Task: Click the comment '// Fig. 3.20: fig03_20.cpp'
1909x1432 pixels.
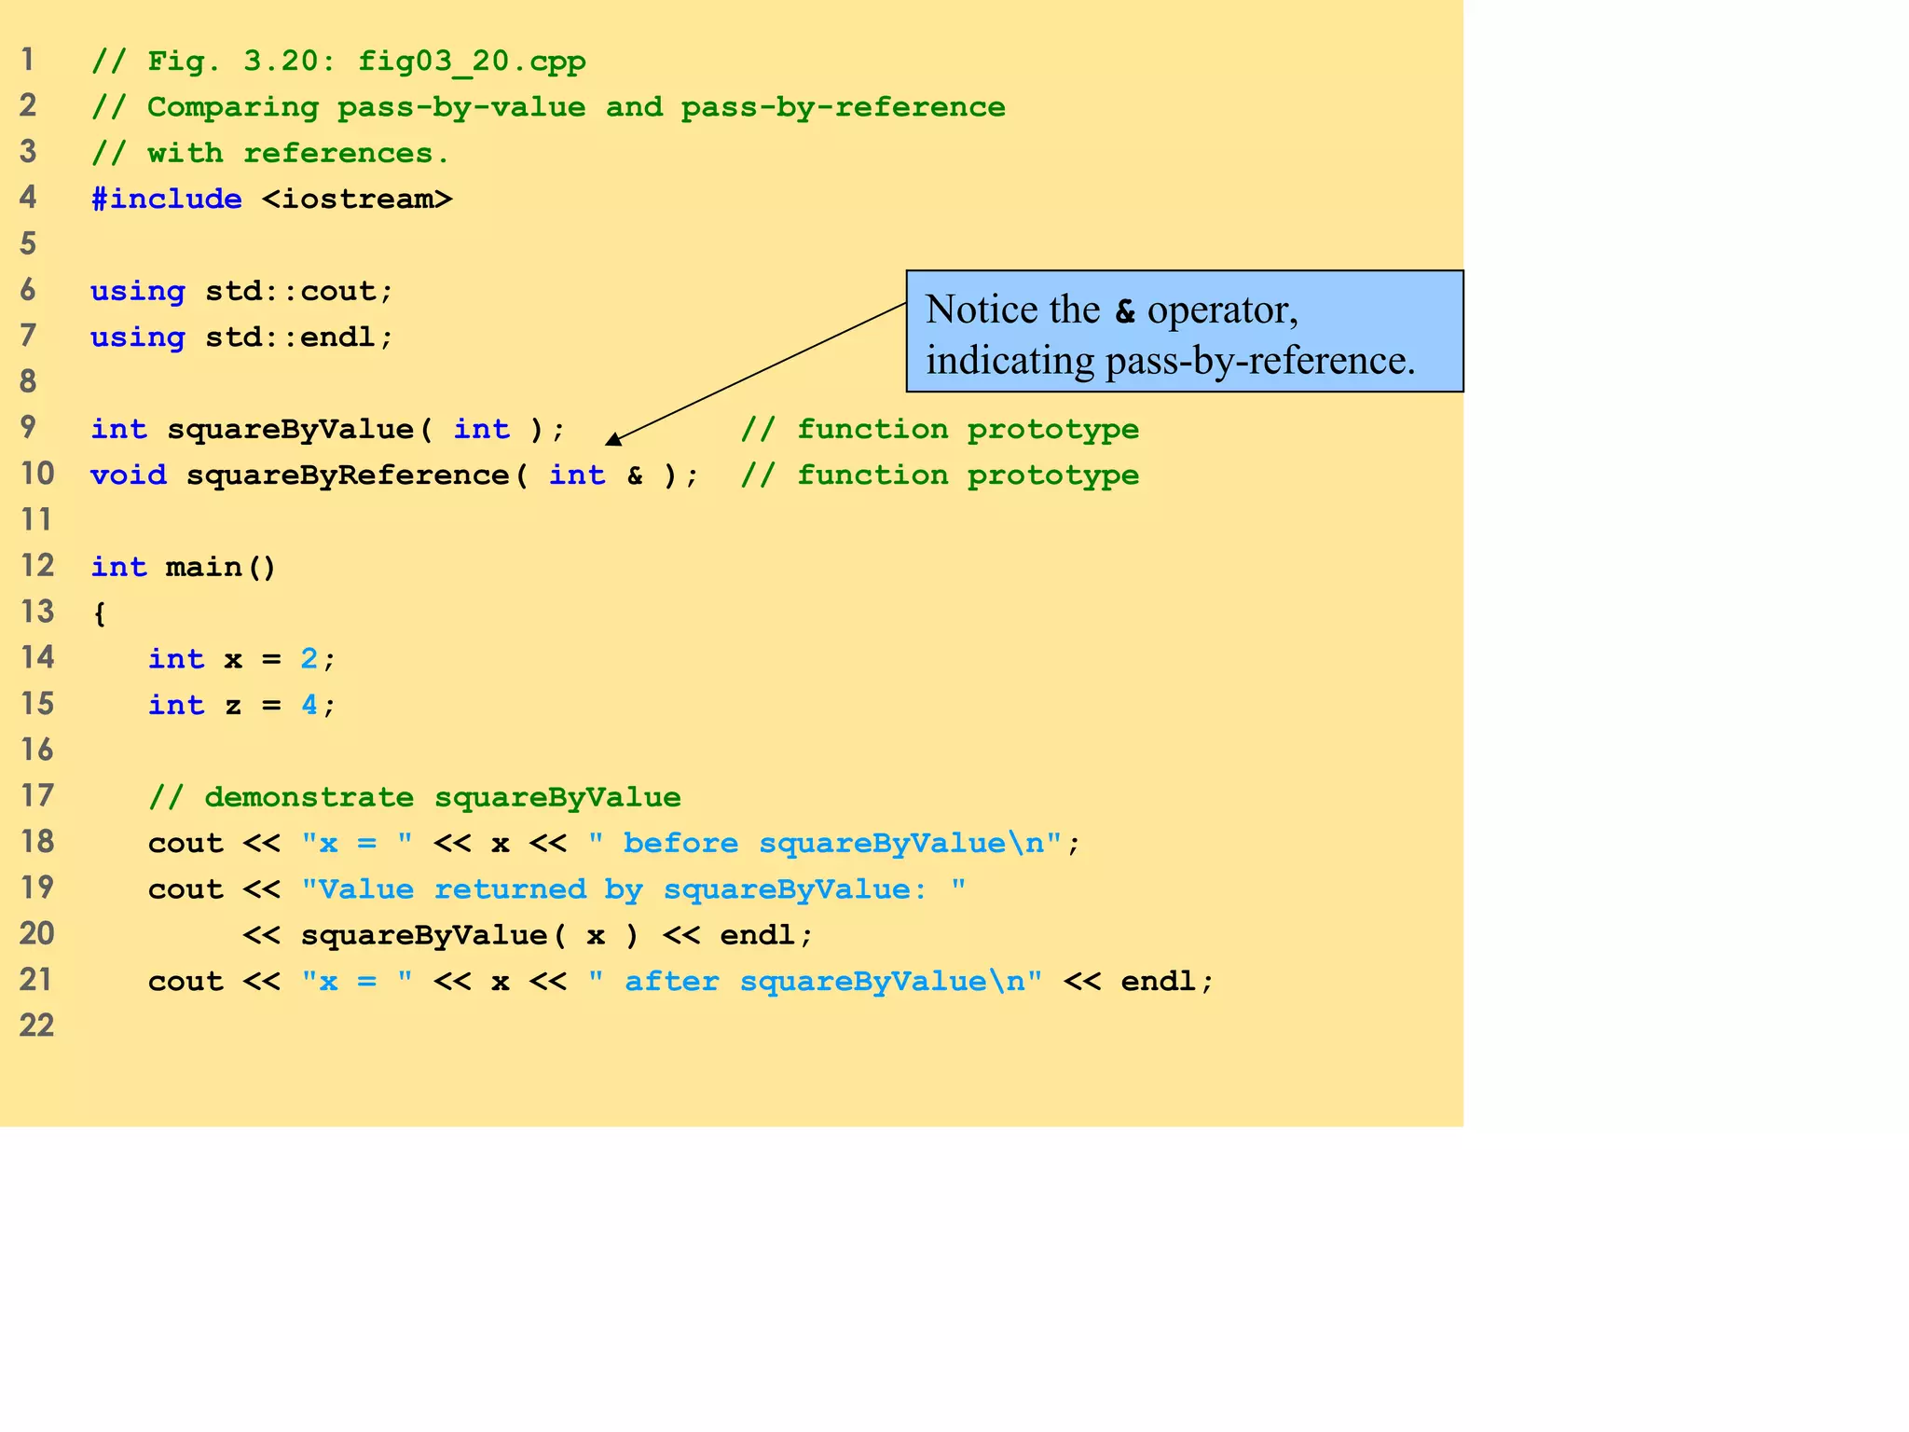Action: click(x=338, y=62)
